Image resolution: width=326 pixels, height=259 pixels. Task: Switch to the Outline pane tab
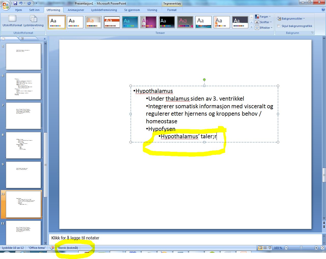click(28, 39)
